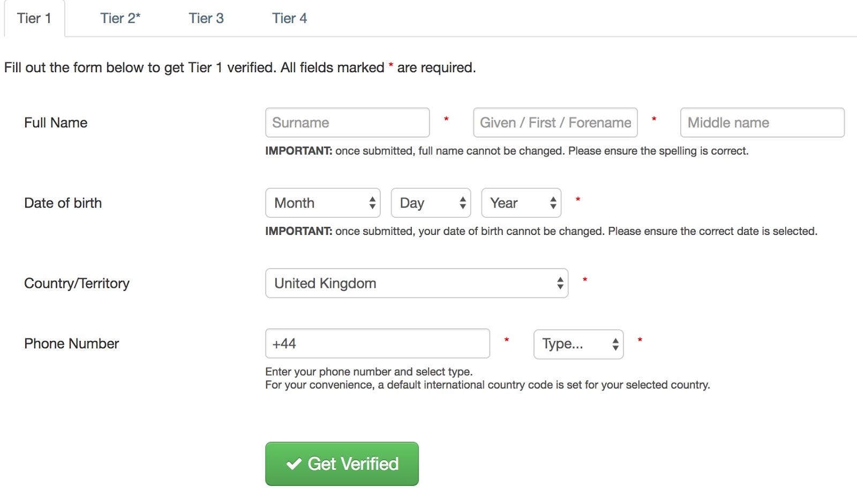Click the Surname input field
Viewport: 857px width, 502px height.
point(347,123)
